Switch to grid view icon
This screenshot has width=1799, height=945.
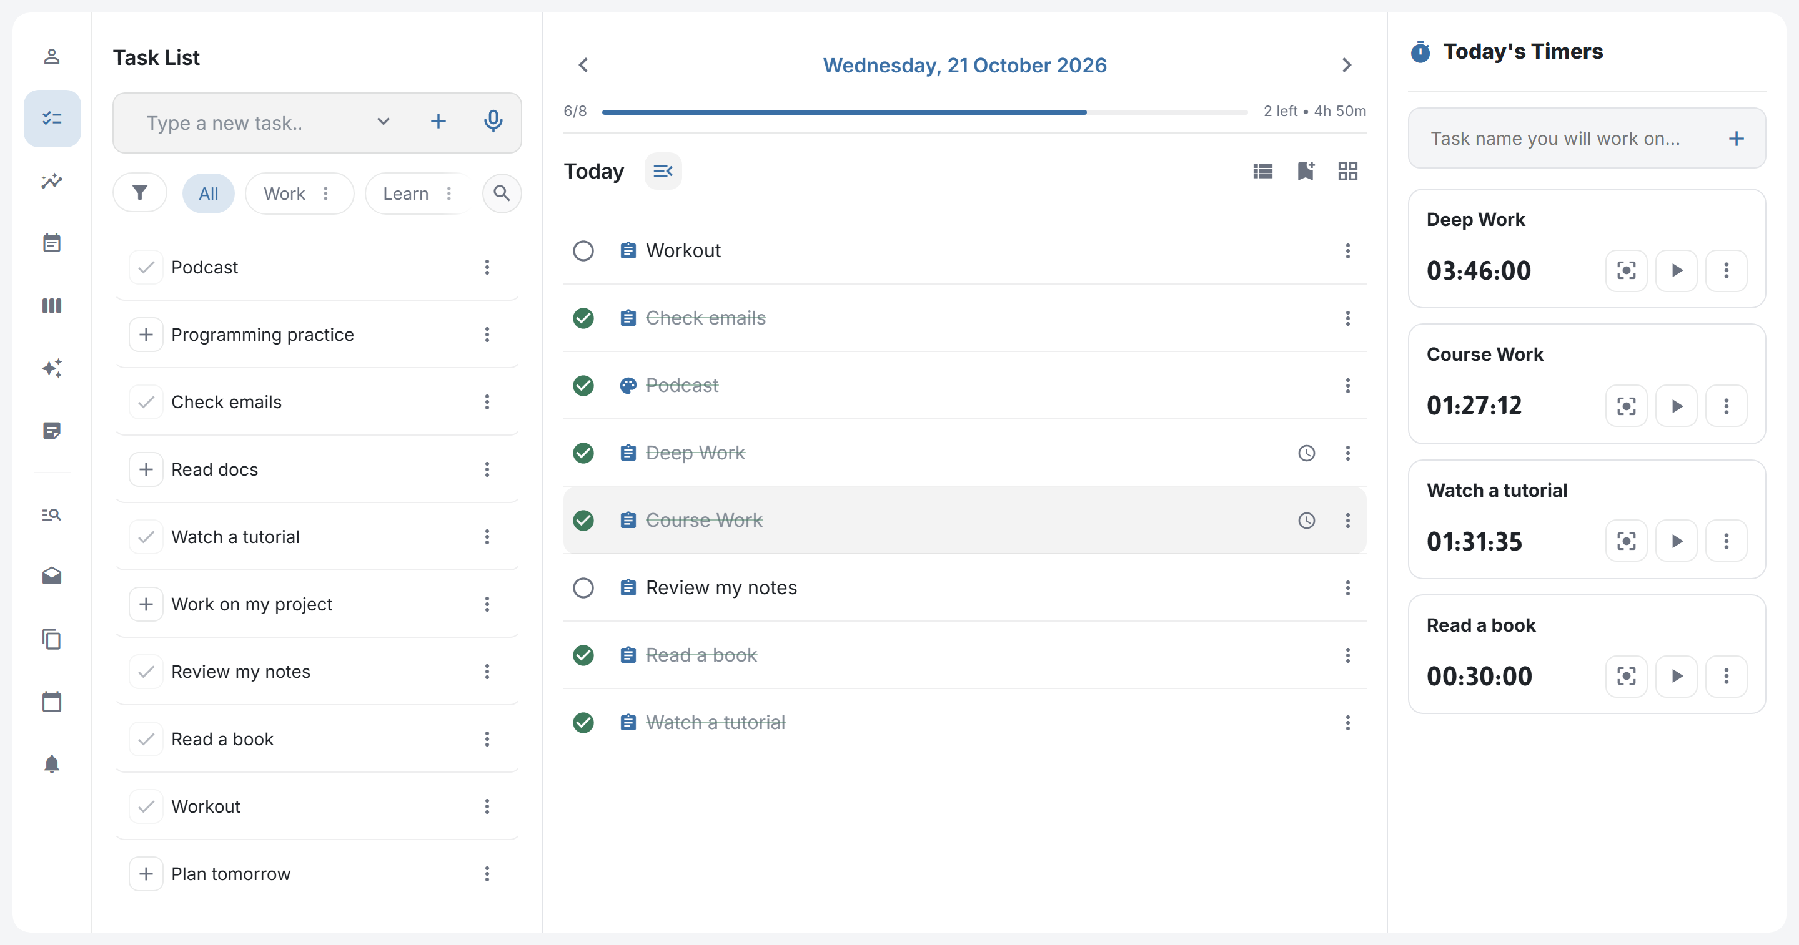[1347, 171]
